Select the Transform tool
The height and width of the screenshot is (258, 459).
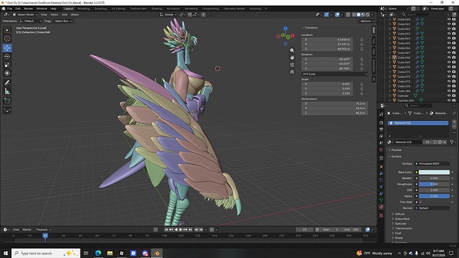coord(7,73)
